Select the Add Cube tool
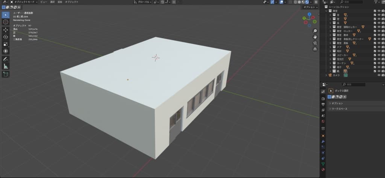Viewport: 385px width, 178px height. (x=6, y=74)
